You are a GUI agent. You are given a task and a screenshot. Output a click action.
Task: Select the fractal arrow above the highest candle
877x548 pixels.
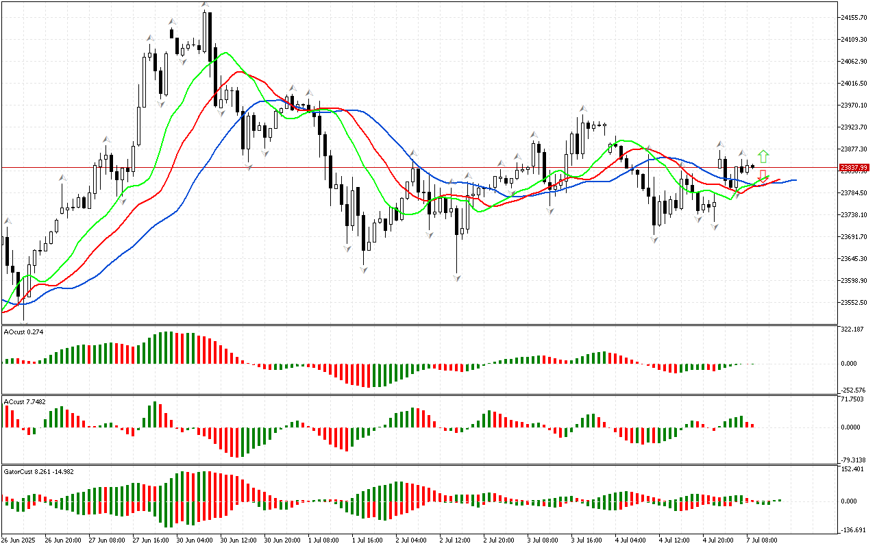tap(205, 5)
